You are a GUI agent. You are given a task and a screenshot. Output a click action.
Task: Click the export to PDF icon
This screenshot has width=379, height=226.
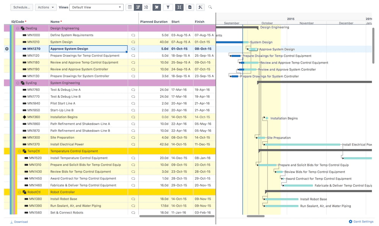tap(190, 7)
